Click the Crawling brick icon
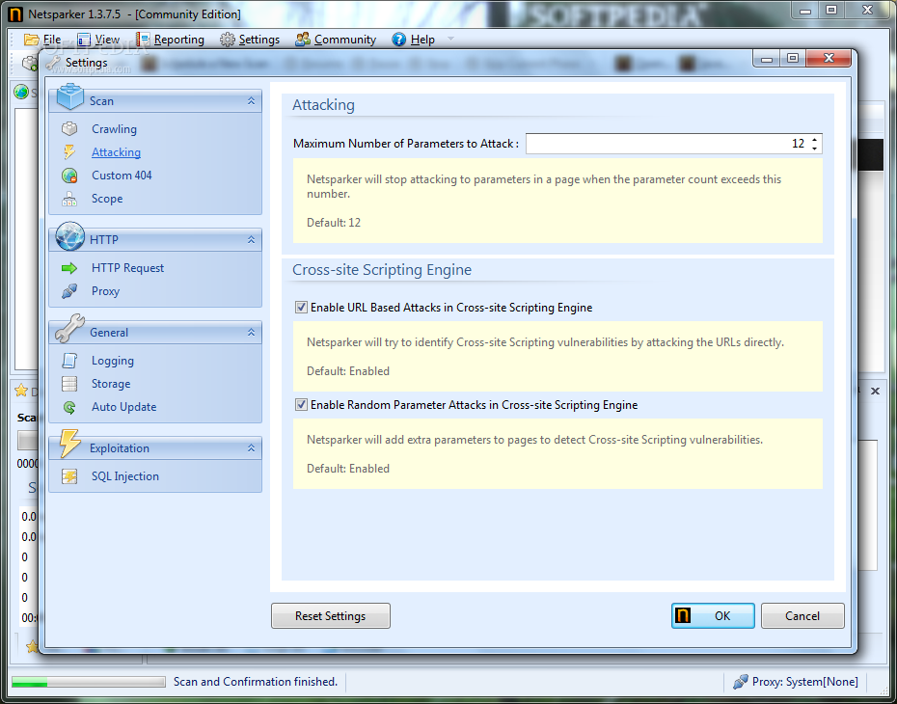The width and height of the screenshot is (897, 704). click(x=69, y=128)
